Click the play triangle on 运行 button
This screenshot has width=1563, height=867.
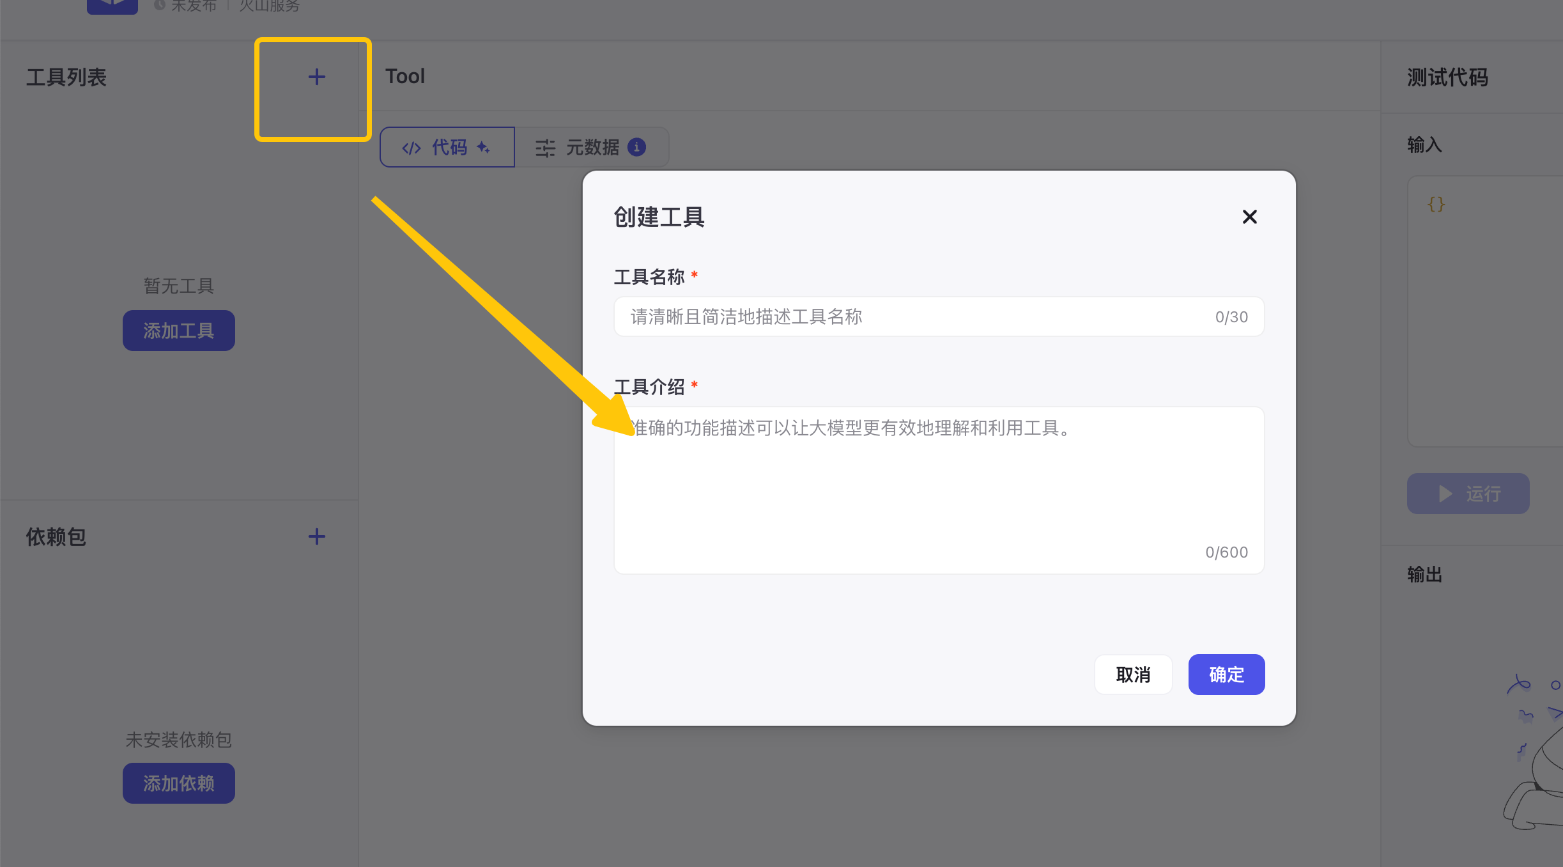(x=1445, y=494)
